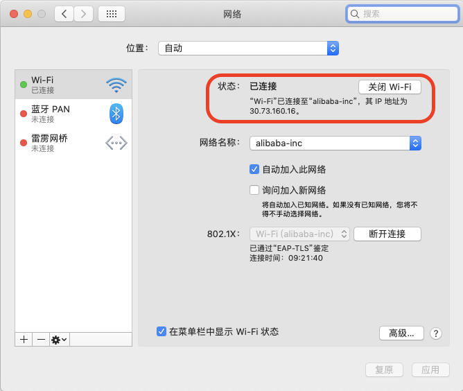
Task: Click the 网络名称: label
Action: tap(220, 143)
